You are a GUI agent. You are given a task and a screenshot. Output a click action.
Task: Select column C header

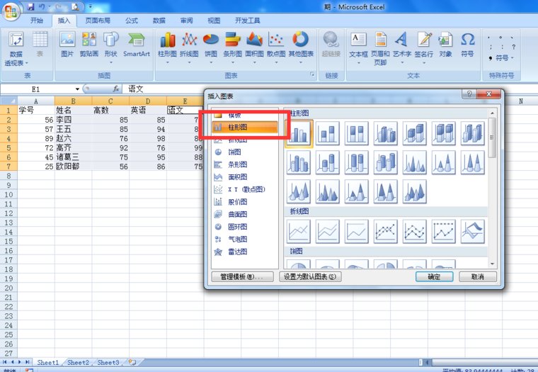pos(110,101)
